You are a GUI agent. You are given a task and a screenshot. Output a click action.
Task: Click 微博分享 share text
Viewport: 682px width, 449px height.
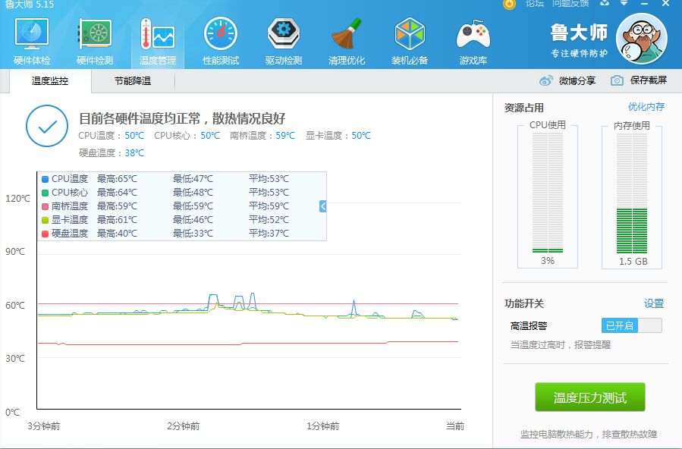577,81
